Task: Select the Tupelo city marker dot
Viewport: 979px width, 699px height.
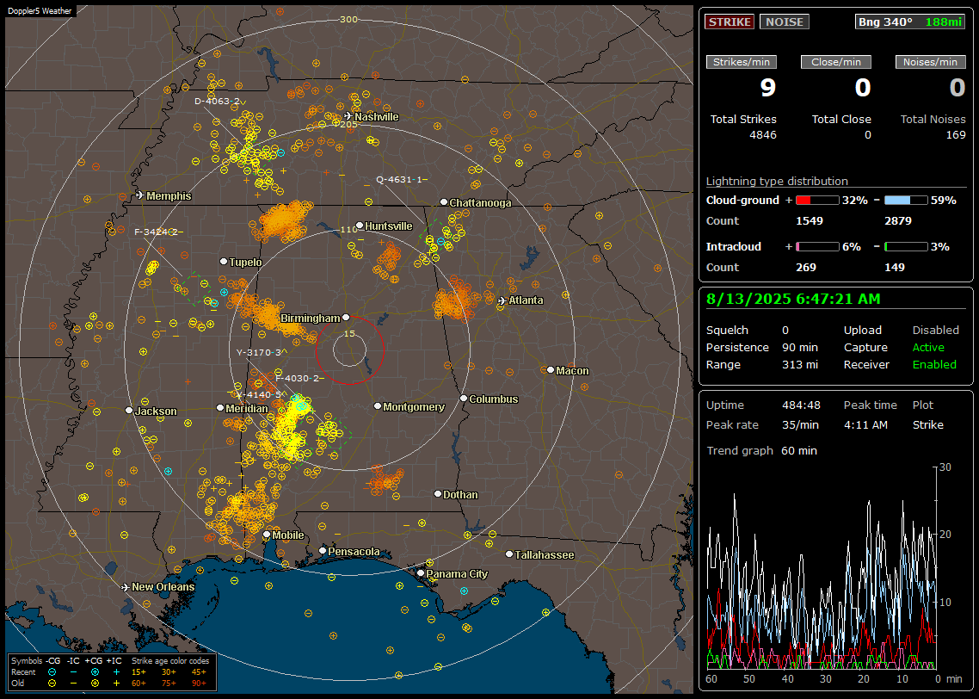Action: (x=224, y=261)
